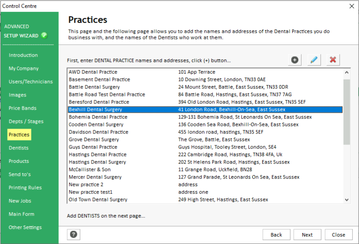Select the highlighted Bexhill Dental Surgery row

[x=206, y=110]
